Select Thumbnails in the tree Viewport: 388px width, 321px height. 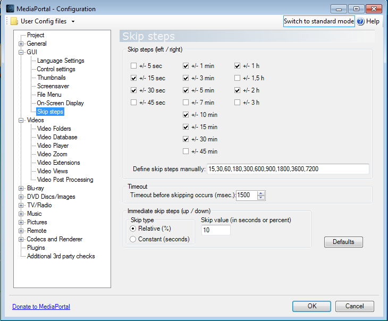pyautogui.click(x=52, y=78)
